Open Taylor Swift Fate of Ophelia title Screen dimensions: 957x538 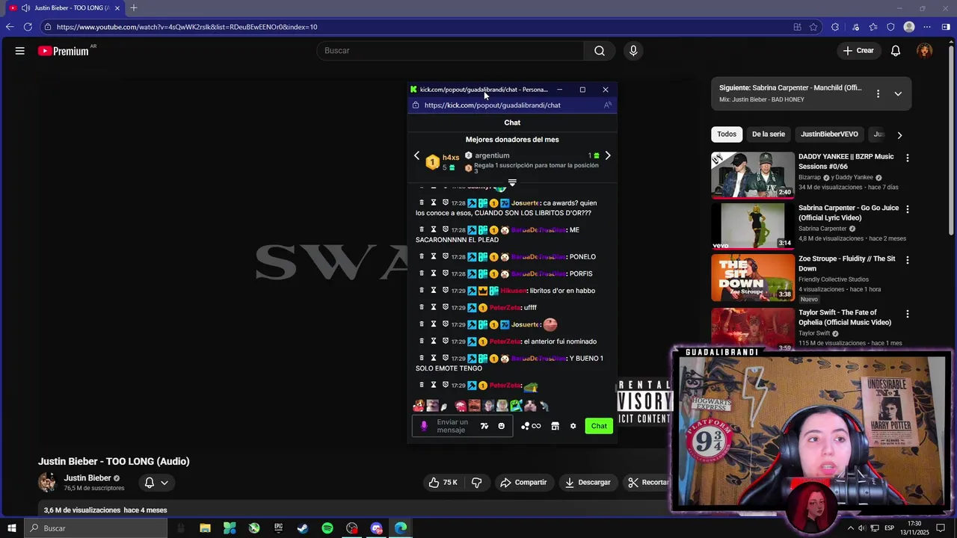click(x=845, y=318)
